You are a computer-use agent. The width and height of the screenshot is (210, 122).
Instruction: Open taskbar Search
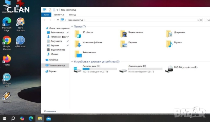tap(13, 118)
